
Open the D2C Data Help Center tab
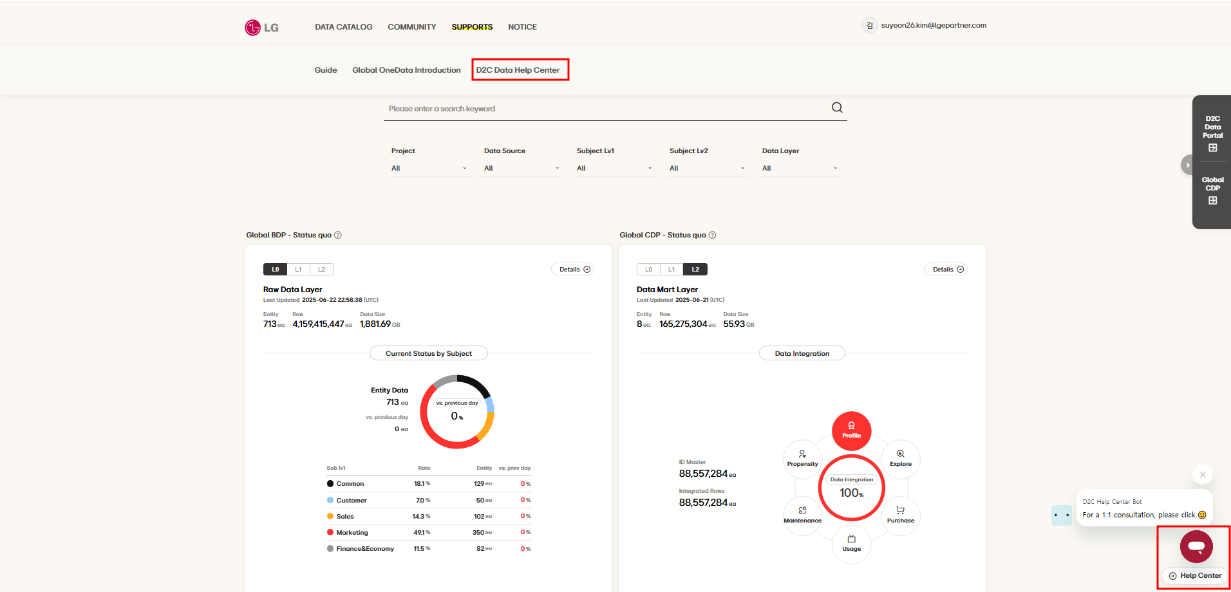coord(518,70)
